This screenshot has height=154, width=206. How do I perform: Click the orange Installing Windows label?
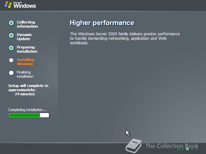coord(25,62)
